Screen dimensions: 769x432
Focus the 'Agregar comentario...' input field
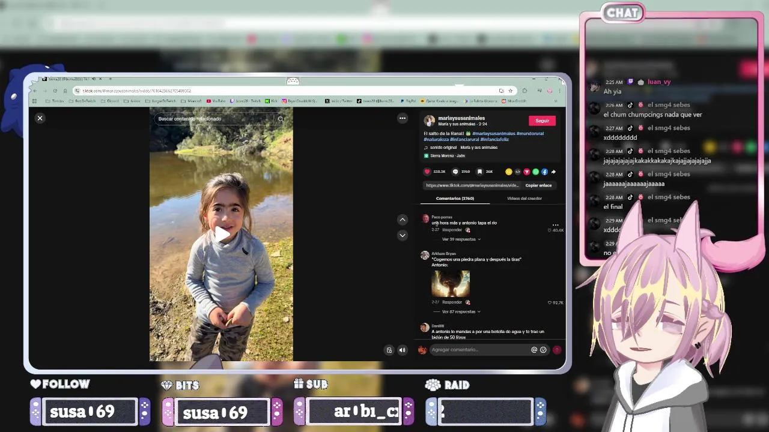pyautogui.click(x=479, y=350)
